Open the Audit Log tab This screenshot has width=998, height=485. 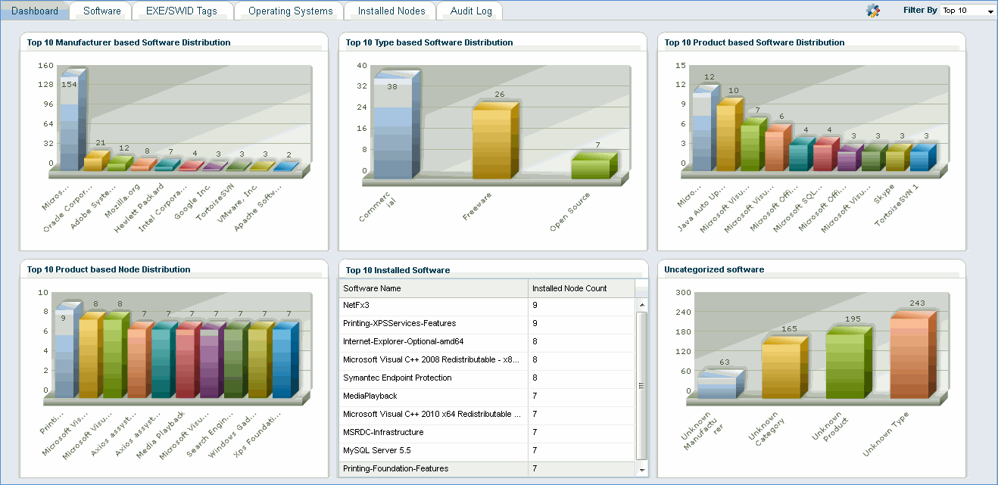470,11
